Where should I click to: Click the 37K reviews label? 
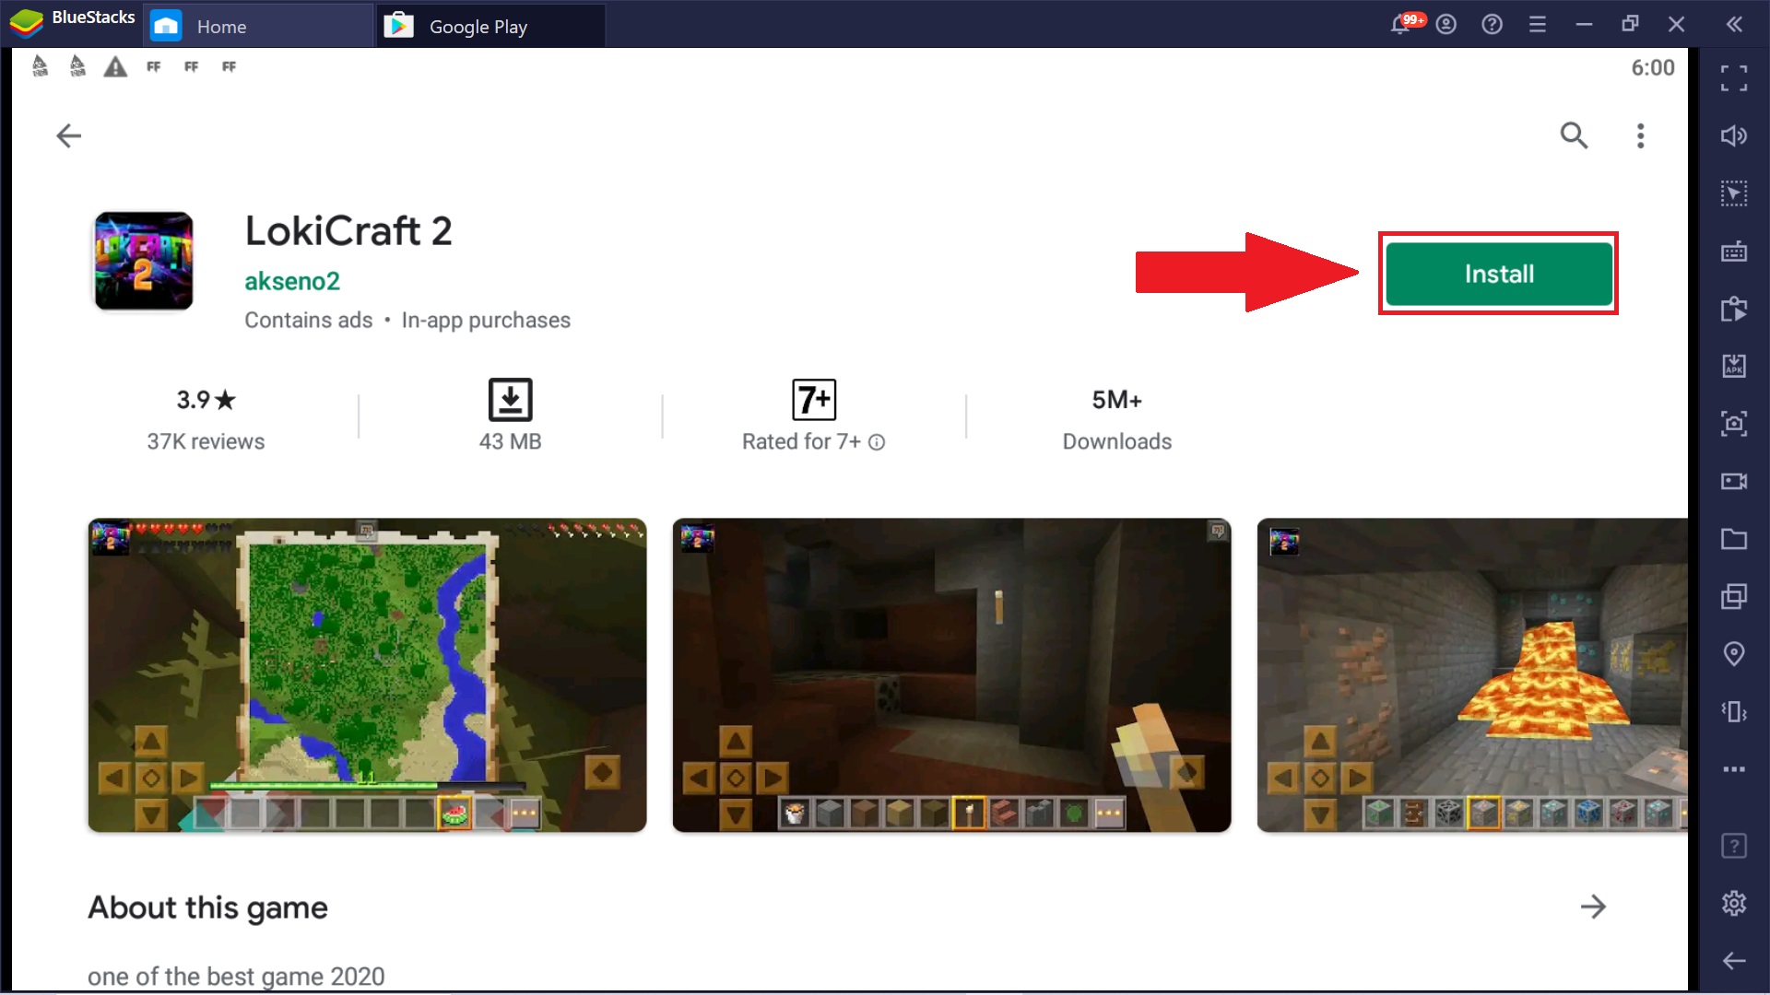(x=206, y=442)
